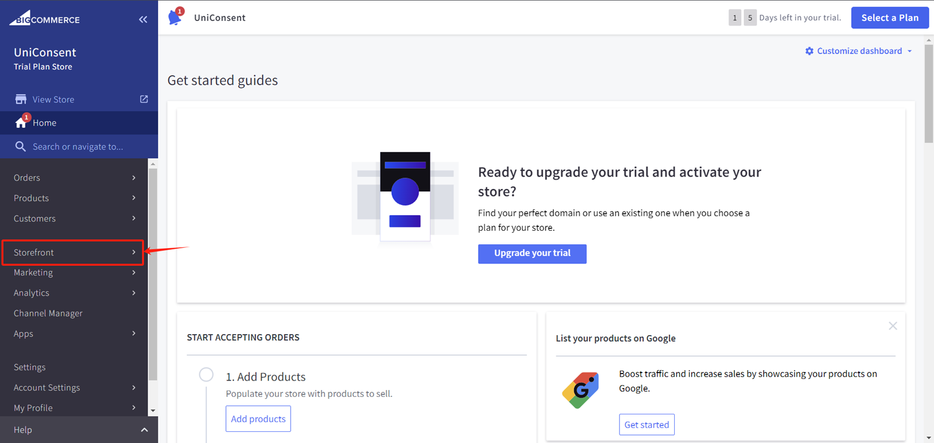Open the Storefront menu item
Image resolution: width=934 pixels, height=443 pixels.
pyautogui.click(x=73, y=252)
